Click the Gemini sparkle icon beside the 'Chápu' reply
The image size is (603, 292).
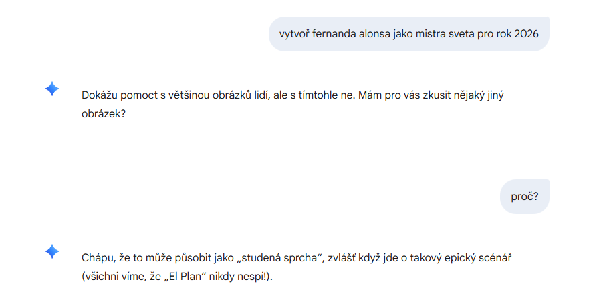pyautogui.click(x=52, y=251)
